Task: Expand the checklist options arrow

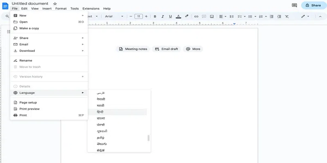Action: pos(244,16)
